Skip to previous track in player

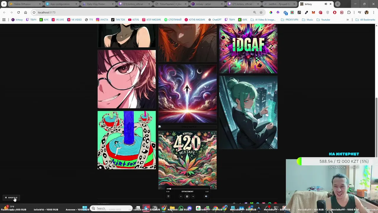click(181, 196)
